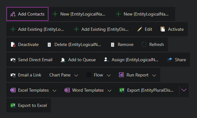This screenshot has height=118, width=197.
Task: Click the Add Contacts people icon
Action: coord(13,14)
